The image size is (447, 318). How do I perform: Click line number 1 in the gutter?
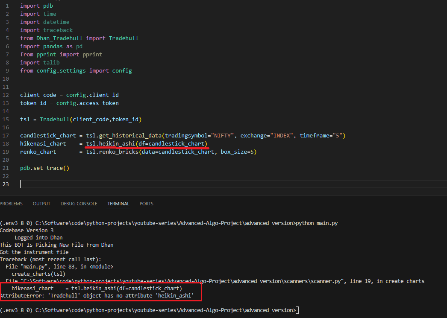point(7,6)
